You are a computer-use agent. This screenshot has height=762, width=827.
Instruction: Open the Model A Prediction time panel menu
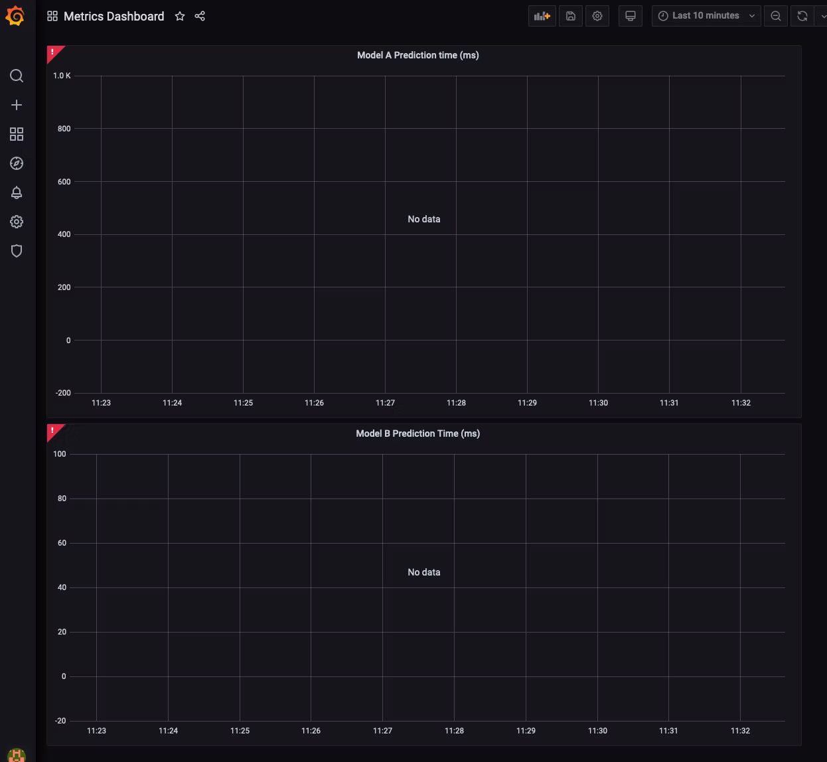[x=417, y=55]
